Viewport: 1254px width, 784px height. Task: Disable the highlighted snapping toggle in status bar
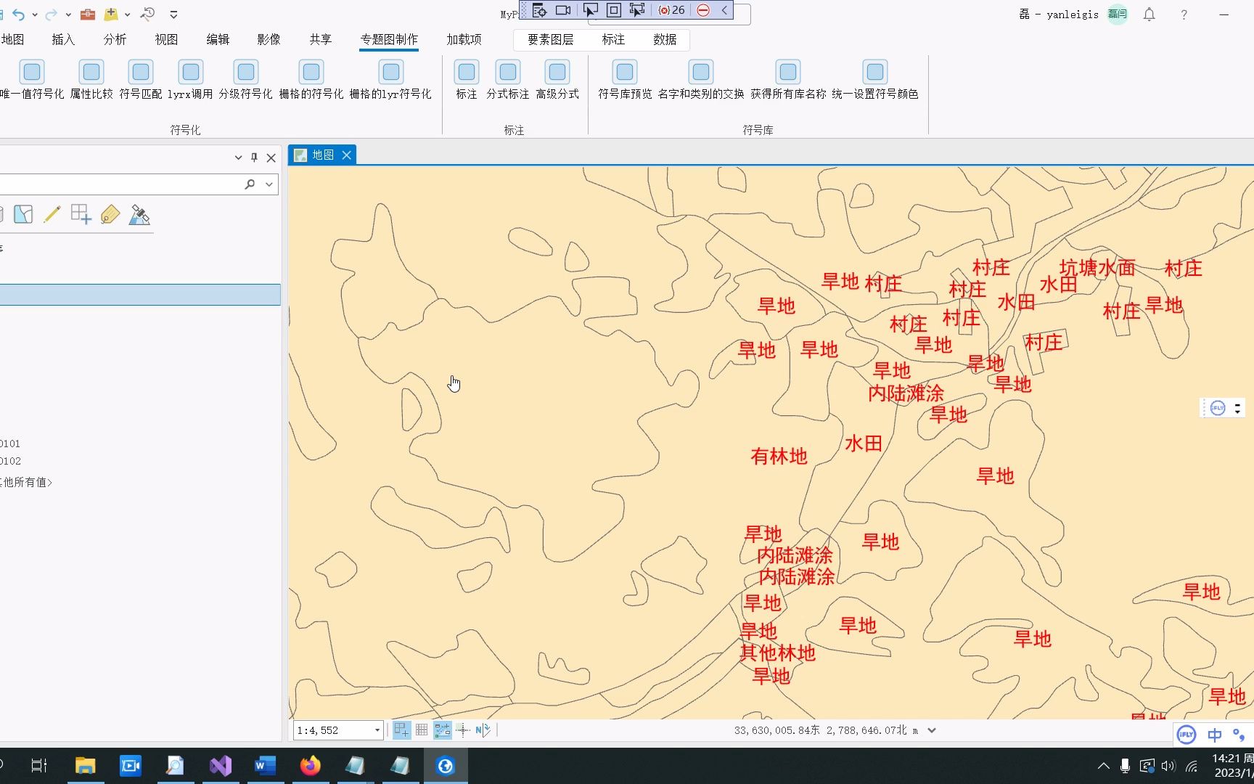(x=442, y=730)
